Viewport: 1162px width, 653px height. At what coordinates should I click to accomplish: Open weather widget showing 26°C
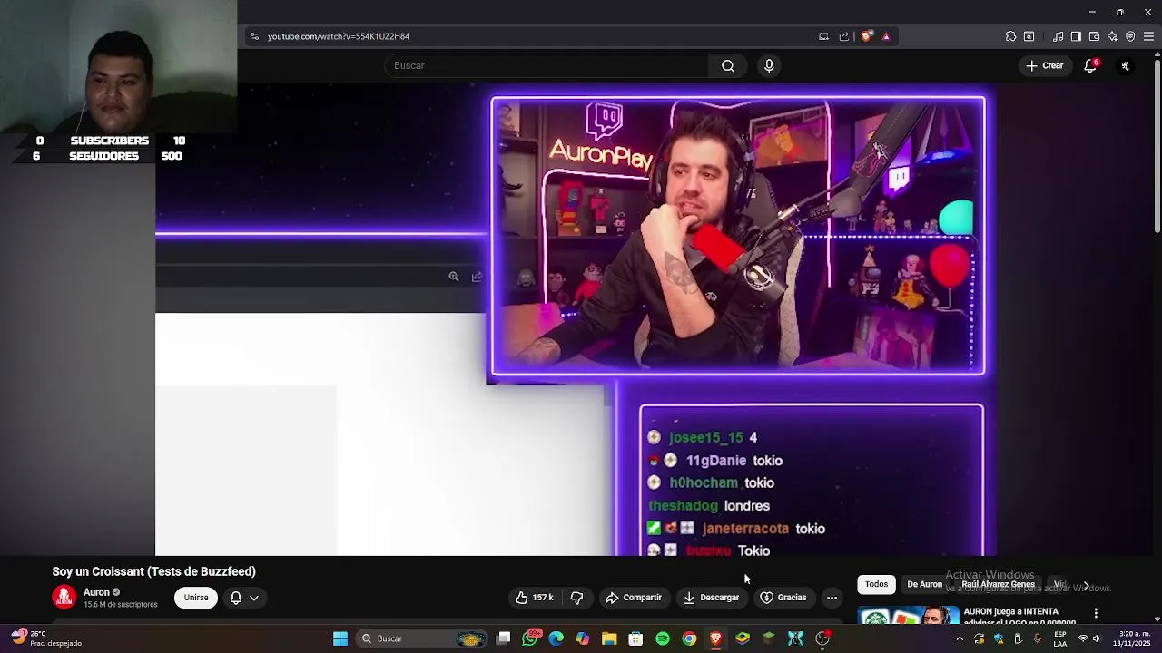[45, 638]
